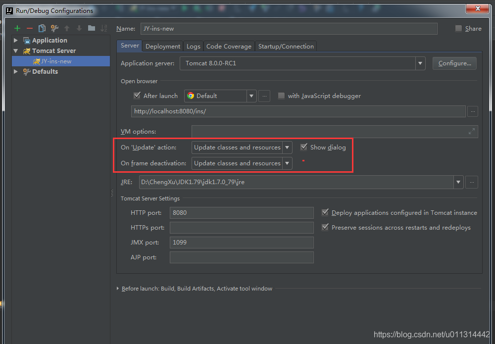Click the Defaults wrench icon in tree
Screen dimensions: 495x344
(x=27, y=72)
